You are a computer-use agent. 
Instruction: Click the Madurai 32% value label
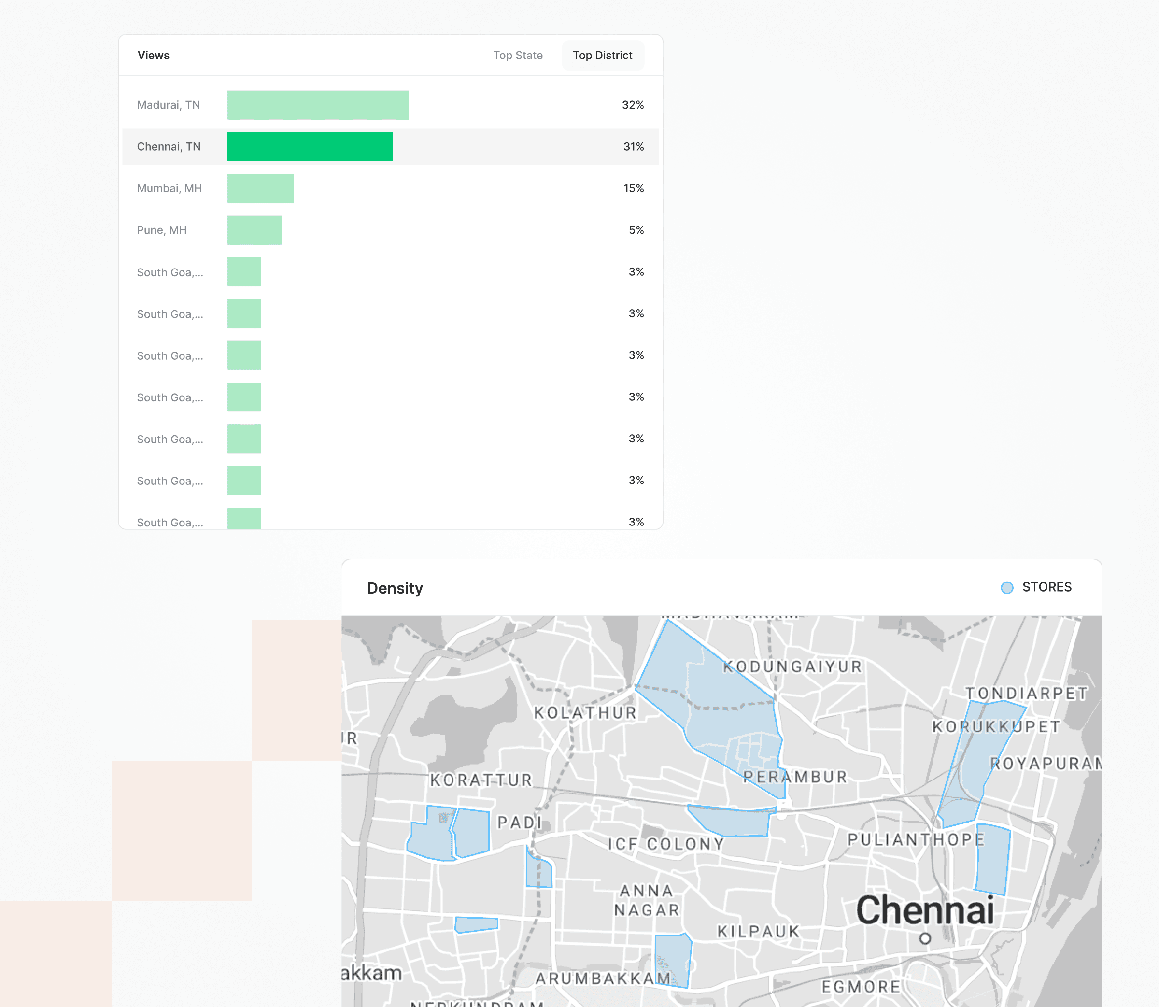[x=633, y=105]
